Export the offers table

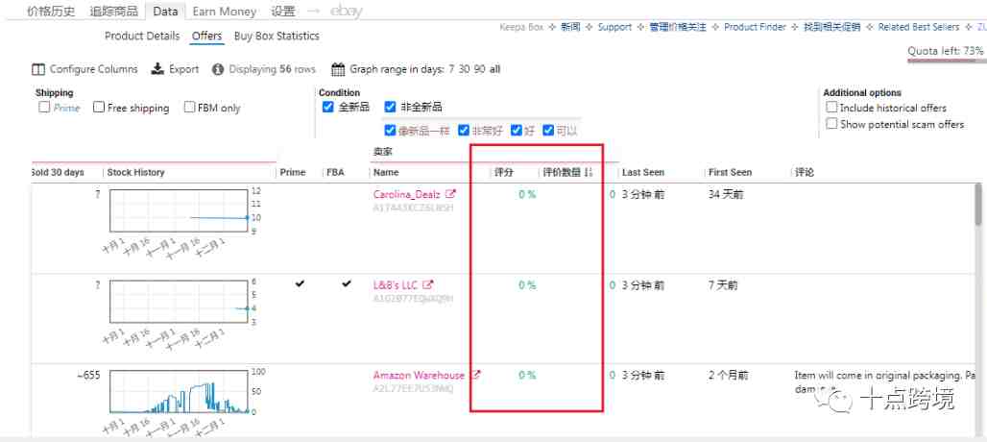175,69
